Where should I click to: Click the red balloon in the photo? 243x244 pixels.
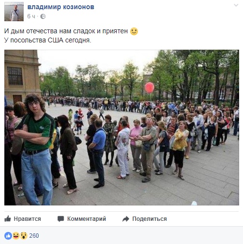149,88
